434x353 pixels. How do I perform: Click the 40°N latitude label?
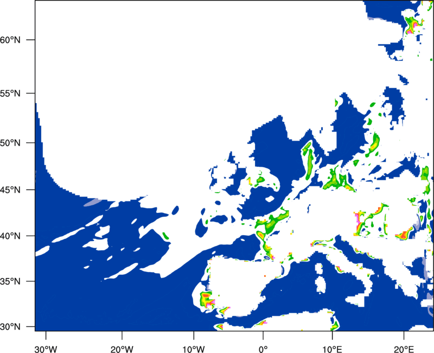click(x=10, y=236)
